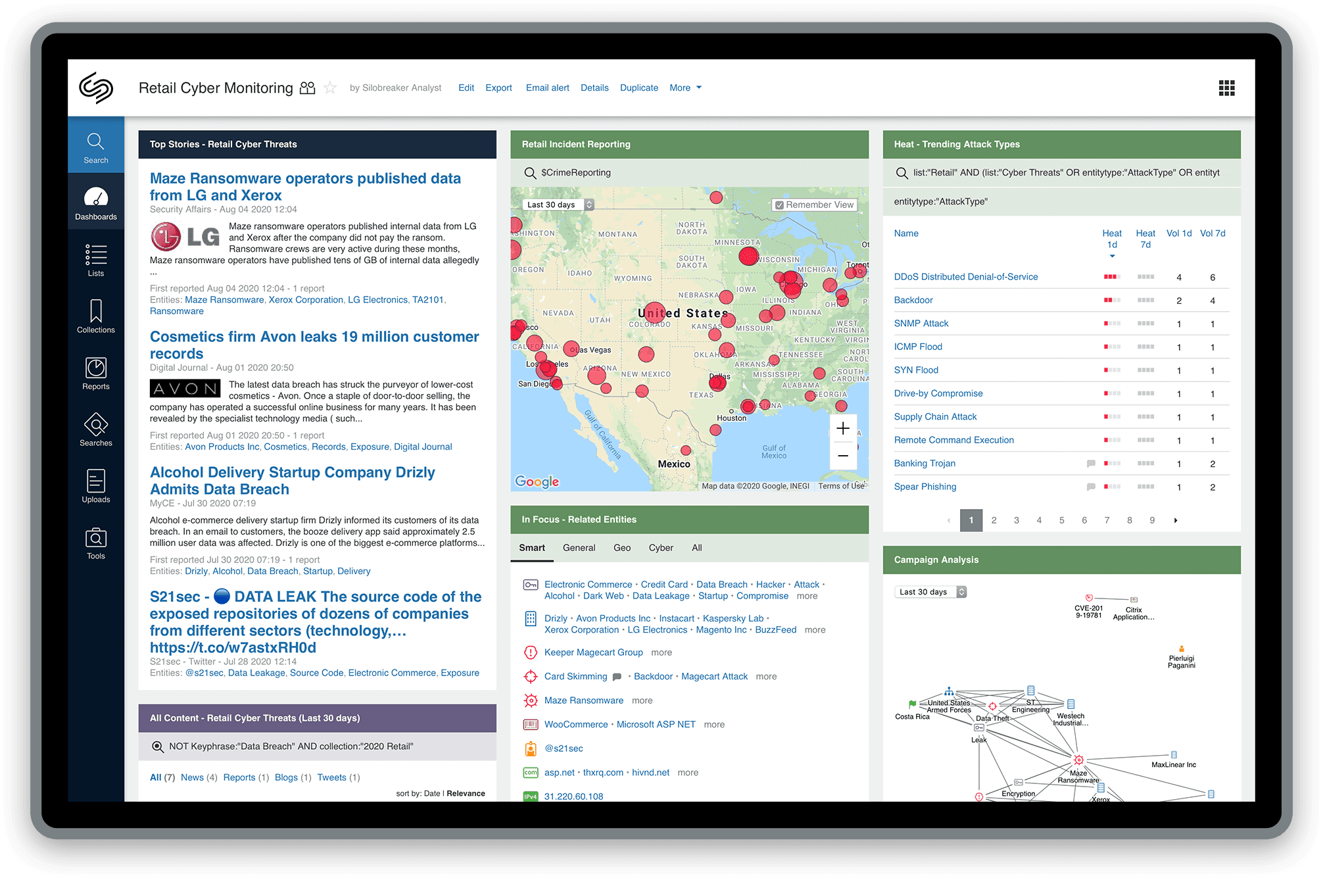
Task: Click the shared users icon beside dashboard title
Action: pos(307,87)
